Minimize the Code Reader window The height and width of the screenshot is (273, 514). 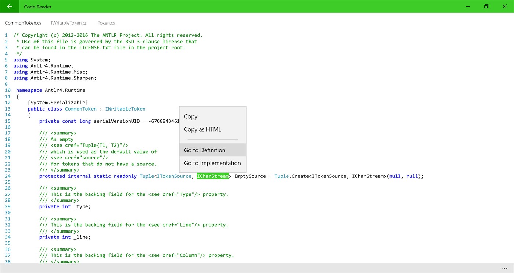tap(468, 6)
